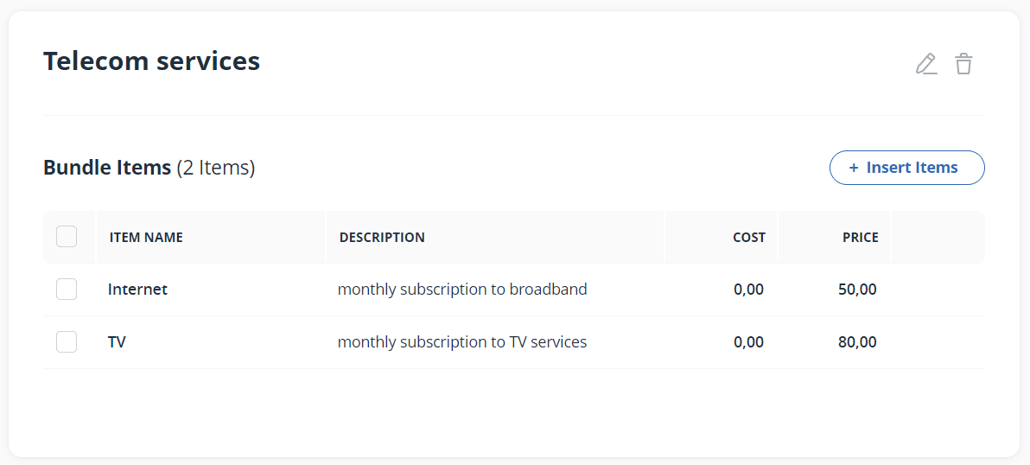Click the Internet price value 50,00
The height and width of the screenshot is (465, 1030).
click(858, 289)
